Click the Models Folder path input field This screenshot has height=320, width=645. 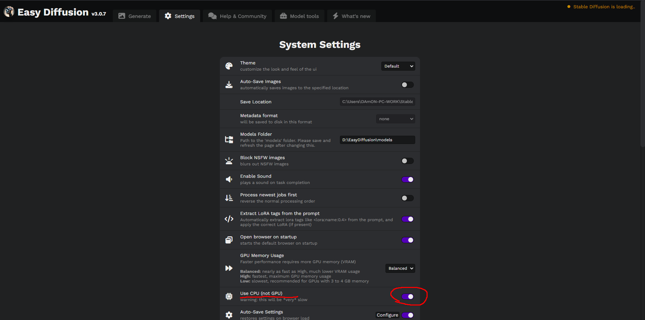pos(377,140)
